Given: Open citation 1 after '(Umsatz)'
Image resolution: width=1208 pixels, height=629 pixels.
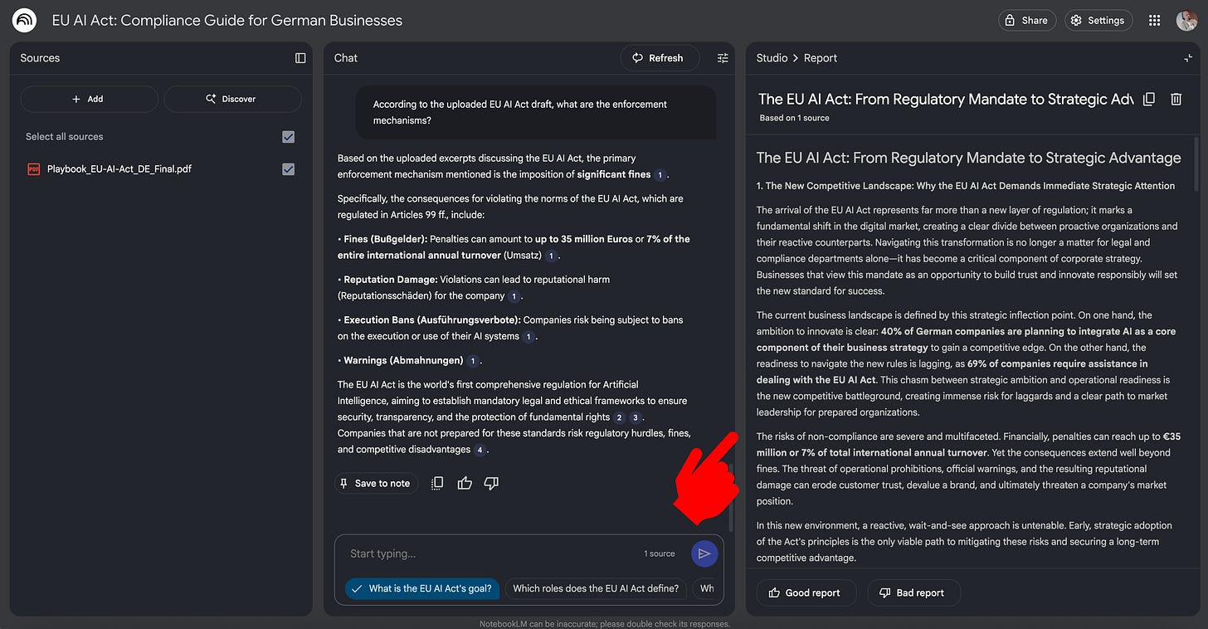Looking at the screenshot, I should 551,256.
